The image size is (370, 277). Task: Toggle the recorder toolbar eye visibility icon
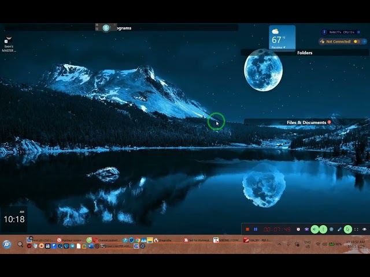(x=364, y=229)
